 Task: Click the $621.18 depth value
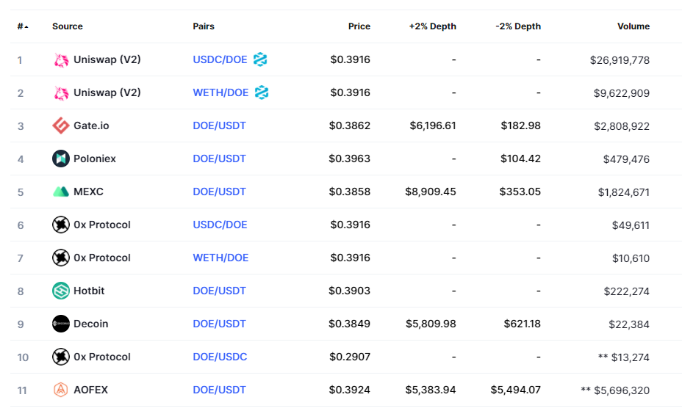523,324
